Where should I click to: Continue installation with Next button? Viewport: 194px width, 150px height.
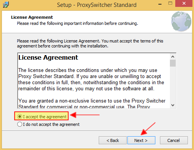pyautogui.click(x=141, y=140)
